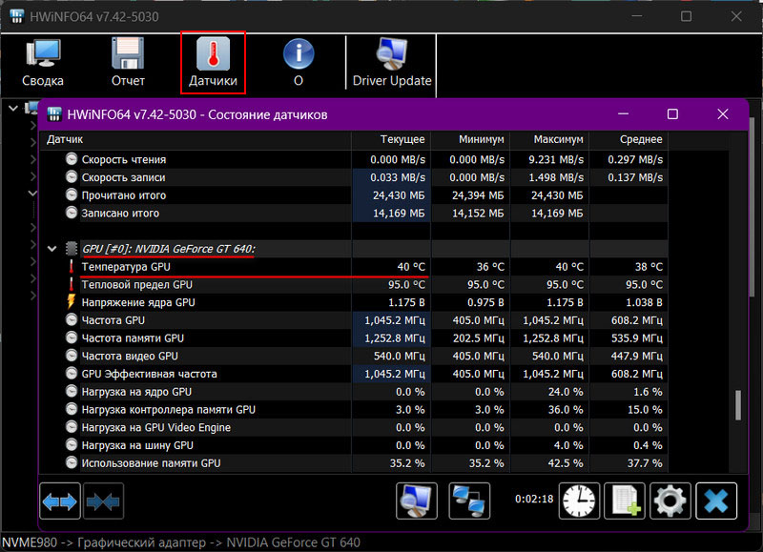Click the Максимум column header

pos(550,139)
